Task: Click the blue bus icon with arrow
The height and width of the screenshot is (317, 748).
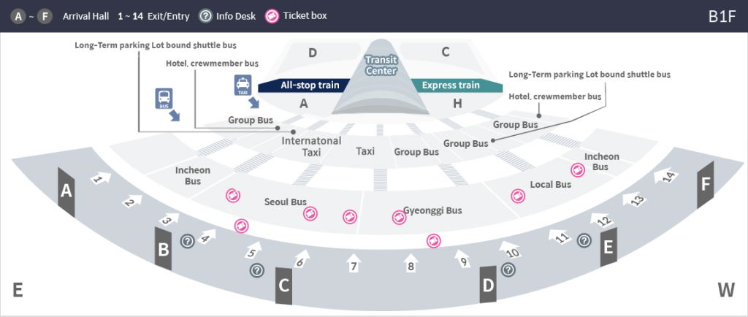Action: [164, 100]
